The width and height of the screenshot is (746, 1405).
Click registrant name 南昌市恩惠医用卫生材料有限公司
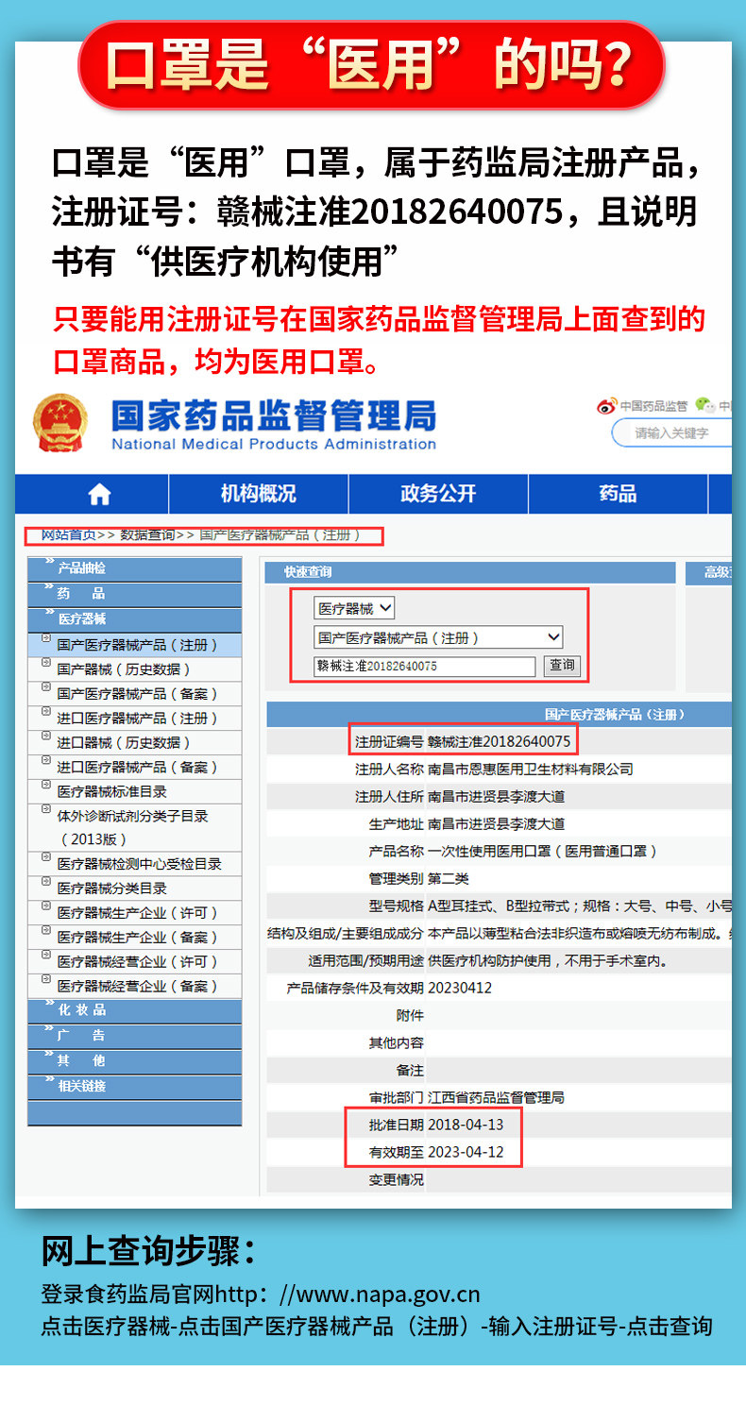click(x=531, y=770)
